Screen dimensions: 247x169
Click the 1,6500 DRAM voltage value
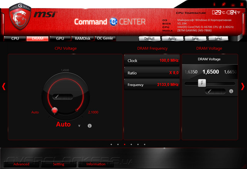[211, 72]
